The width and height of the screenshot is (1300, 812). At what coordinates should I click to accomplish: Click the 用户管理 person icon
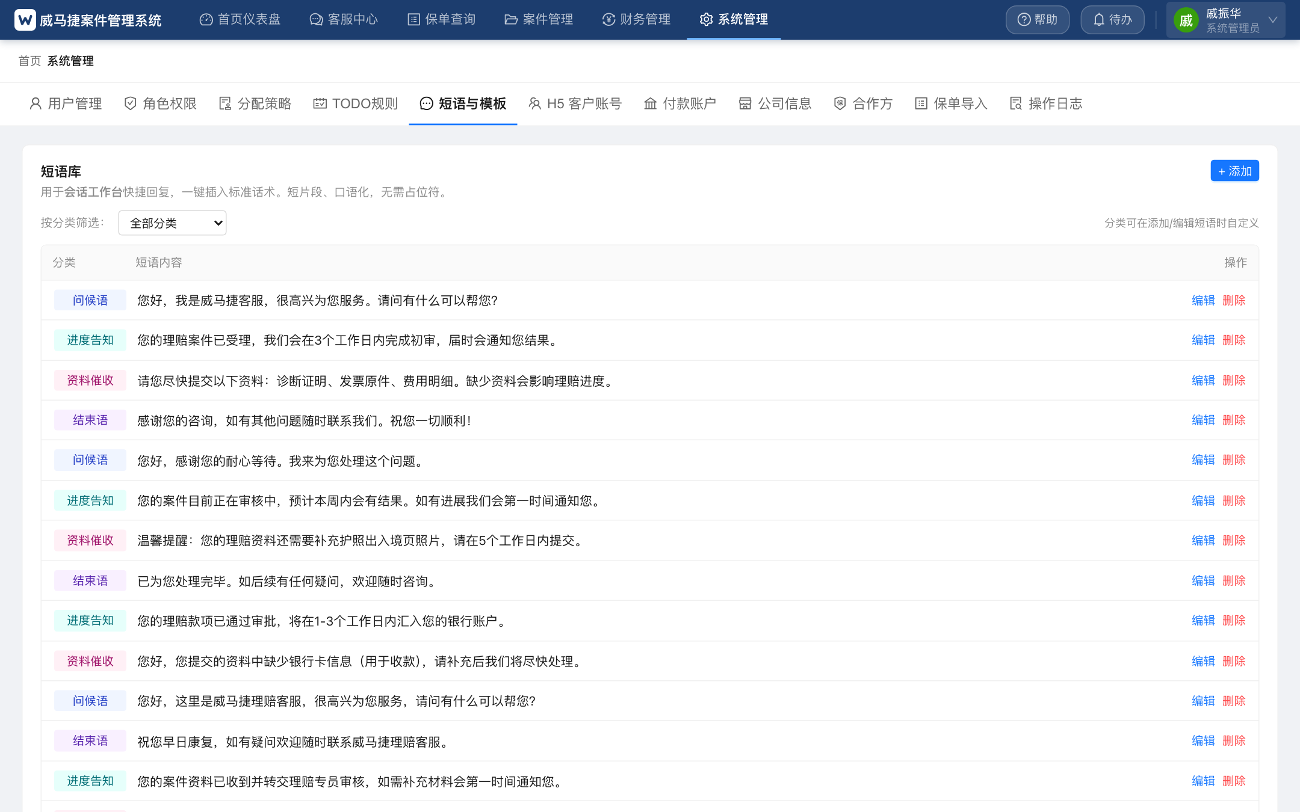(36, 103)
